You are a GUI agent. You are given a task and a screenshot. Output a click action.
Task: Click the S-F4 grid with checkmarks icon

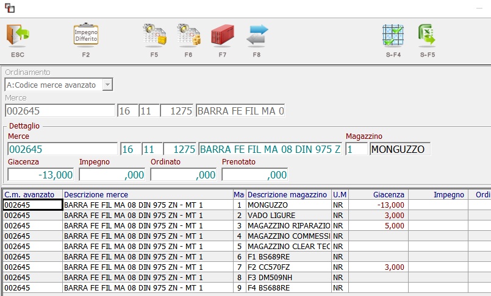point(393,35)
